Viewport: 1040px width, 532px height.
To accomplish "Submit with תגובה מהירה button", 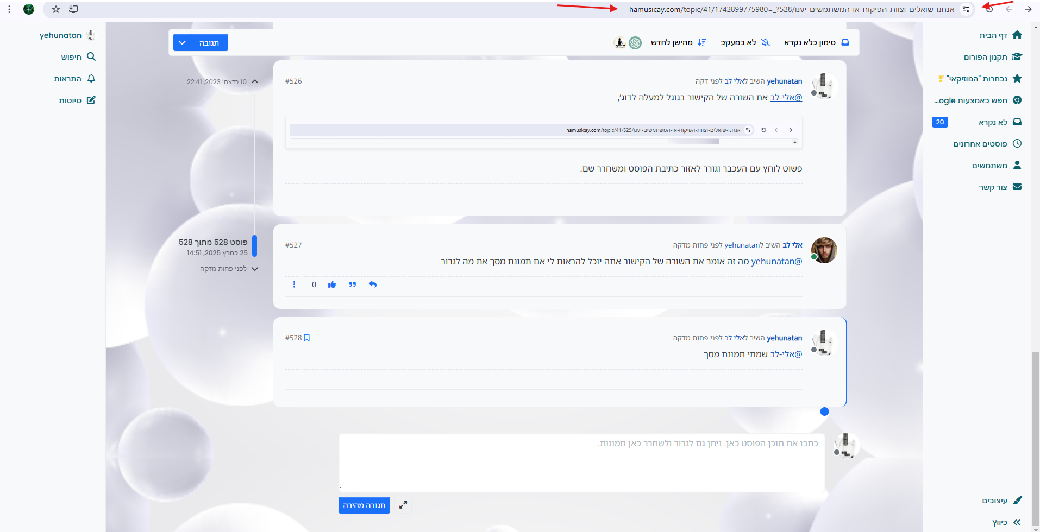I will [x=364, y=505].
